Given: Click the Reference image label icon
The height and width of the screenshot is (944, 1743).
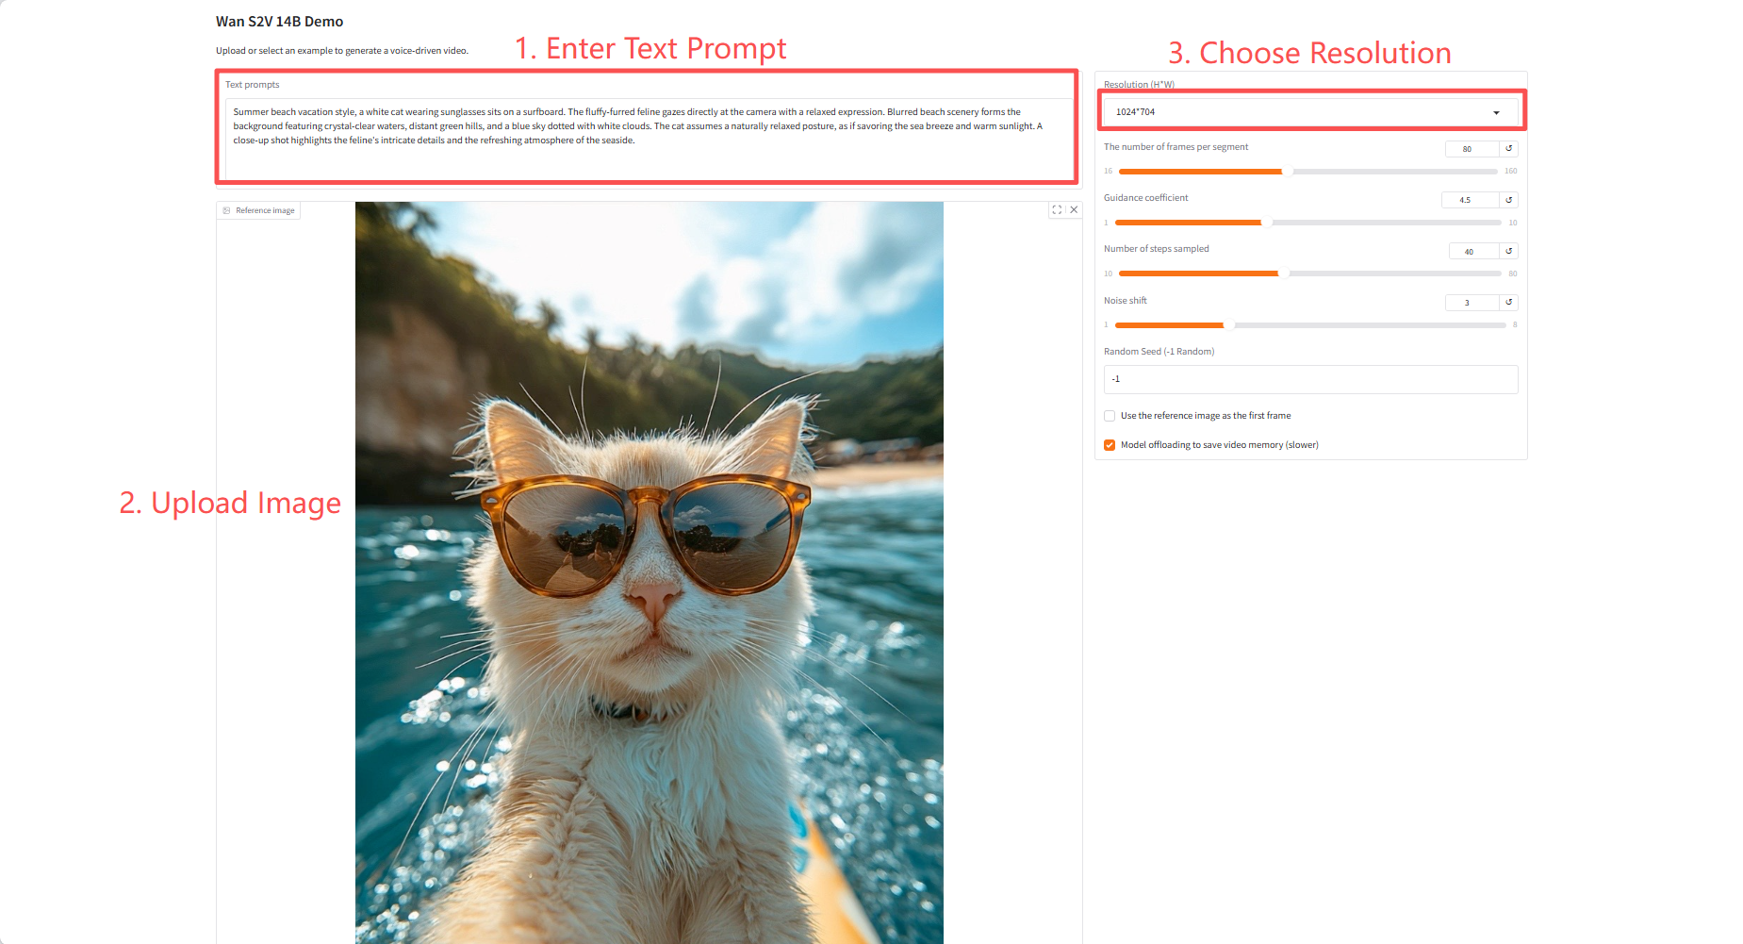Looking at the screenshot, I should click(x=227, y=210).
